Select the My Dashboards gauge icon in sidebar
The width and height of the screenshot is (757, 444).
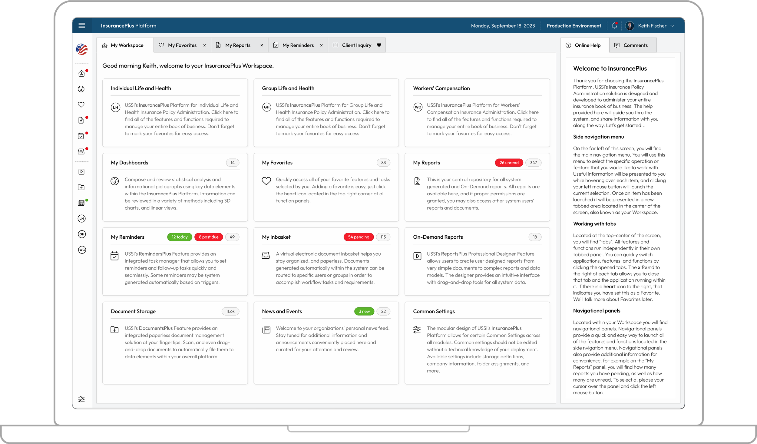81,89
